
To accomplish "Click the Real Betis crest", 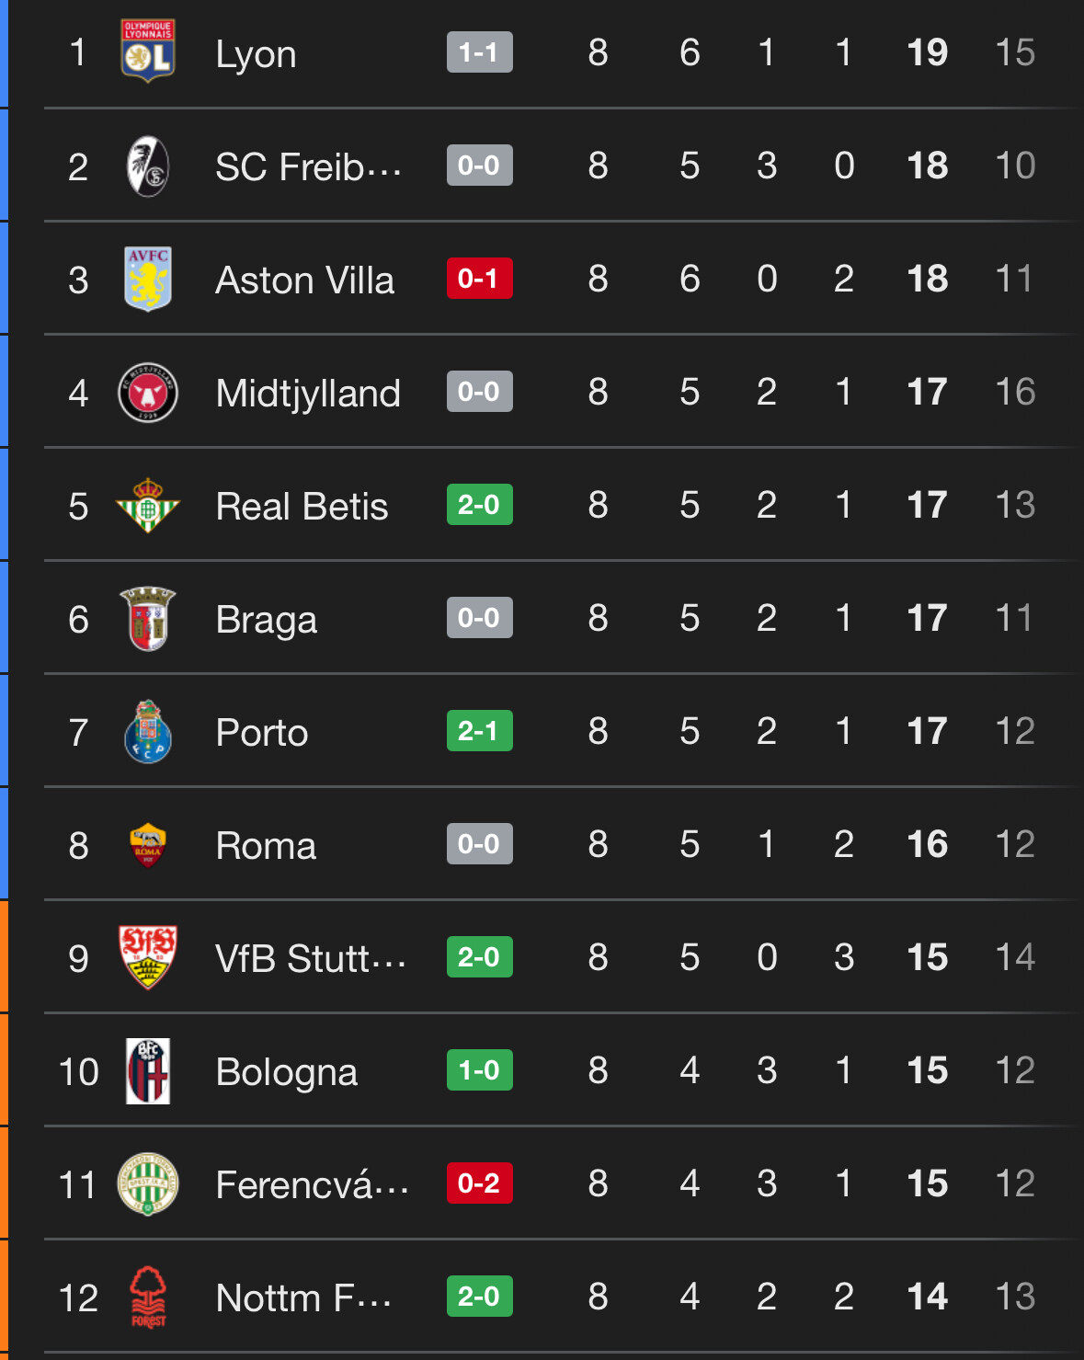I will [148, 506].
